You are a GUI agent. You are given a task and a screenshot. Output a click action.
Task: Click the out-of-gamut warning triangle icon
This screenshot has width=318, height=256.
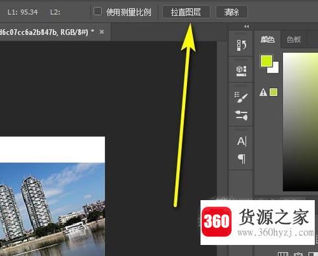[x=263, y=92]
